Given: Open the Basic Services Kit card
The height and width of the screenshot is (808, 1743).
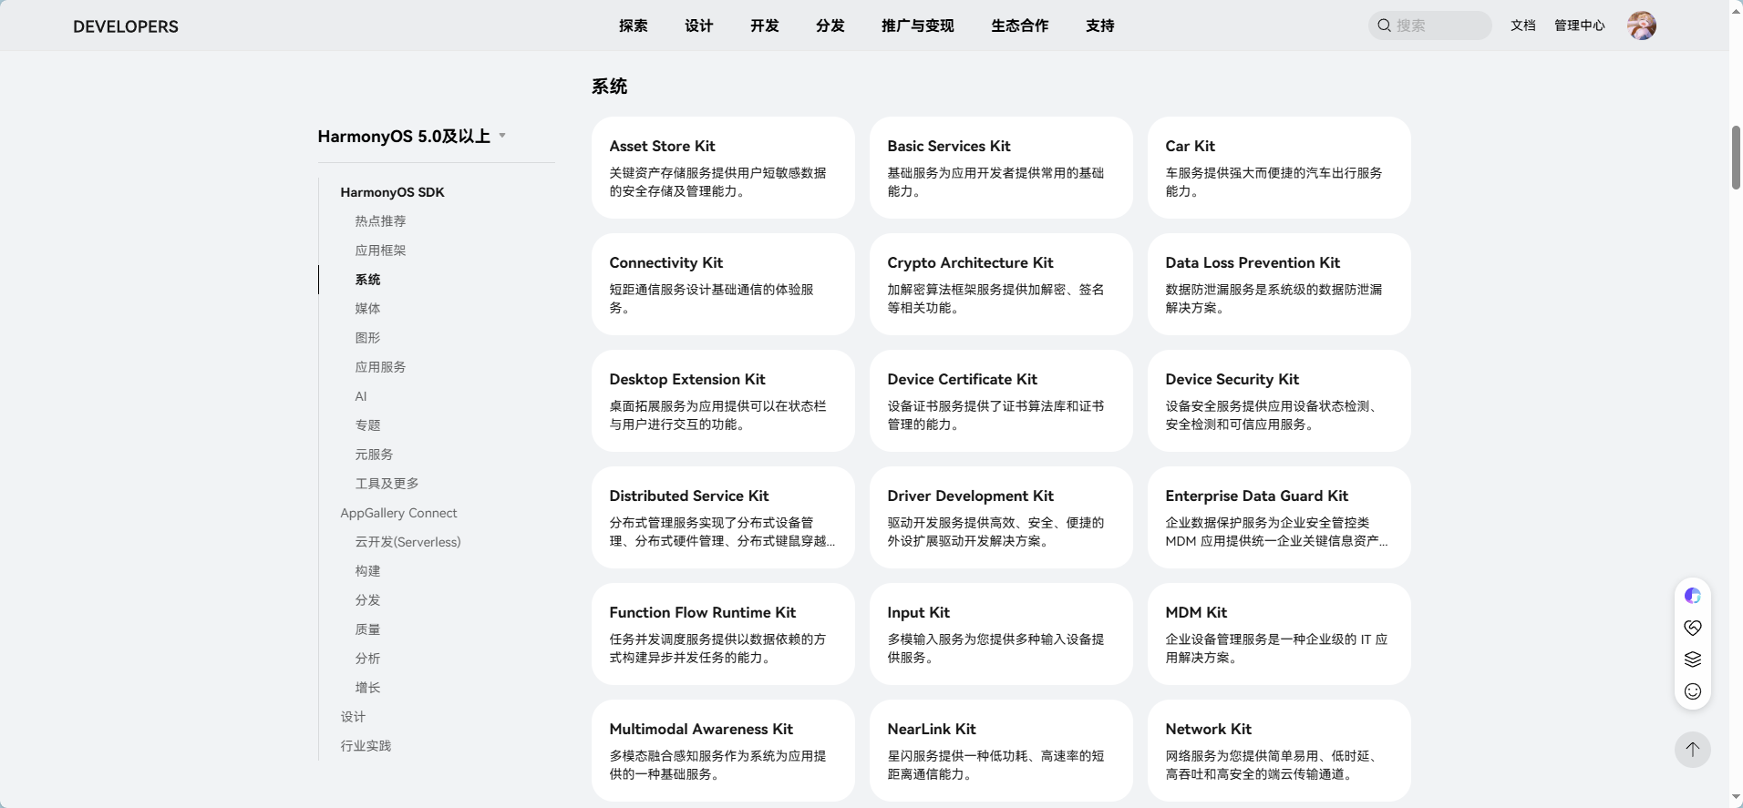Looking at the screenshot, I should tap(1001, 168).
